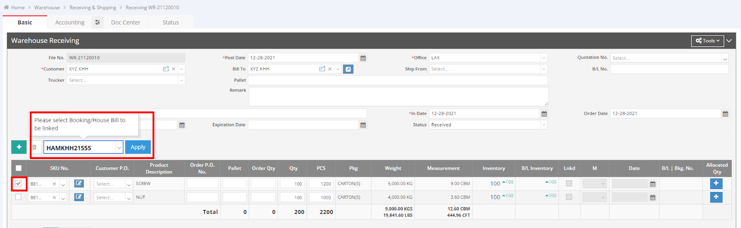Open calendar picker for Post Date
The image size is (741, 228).
[x=363, y=58]
